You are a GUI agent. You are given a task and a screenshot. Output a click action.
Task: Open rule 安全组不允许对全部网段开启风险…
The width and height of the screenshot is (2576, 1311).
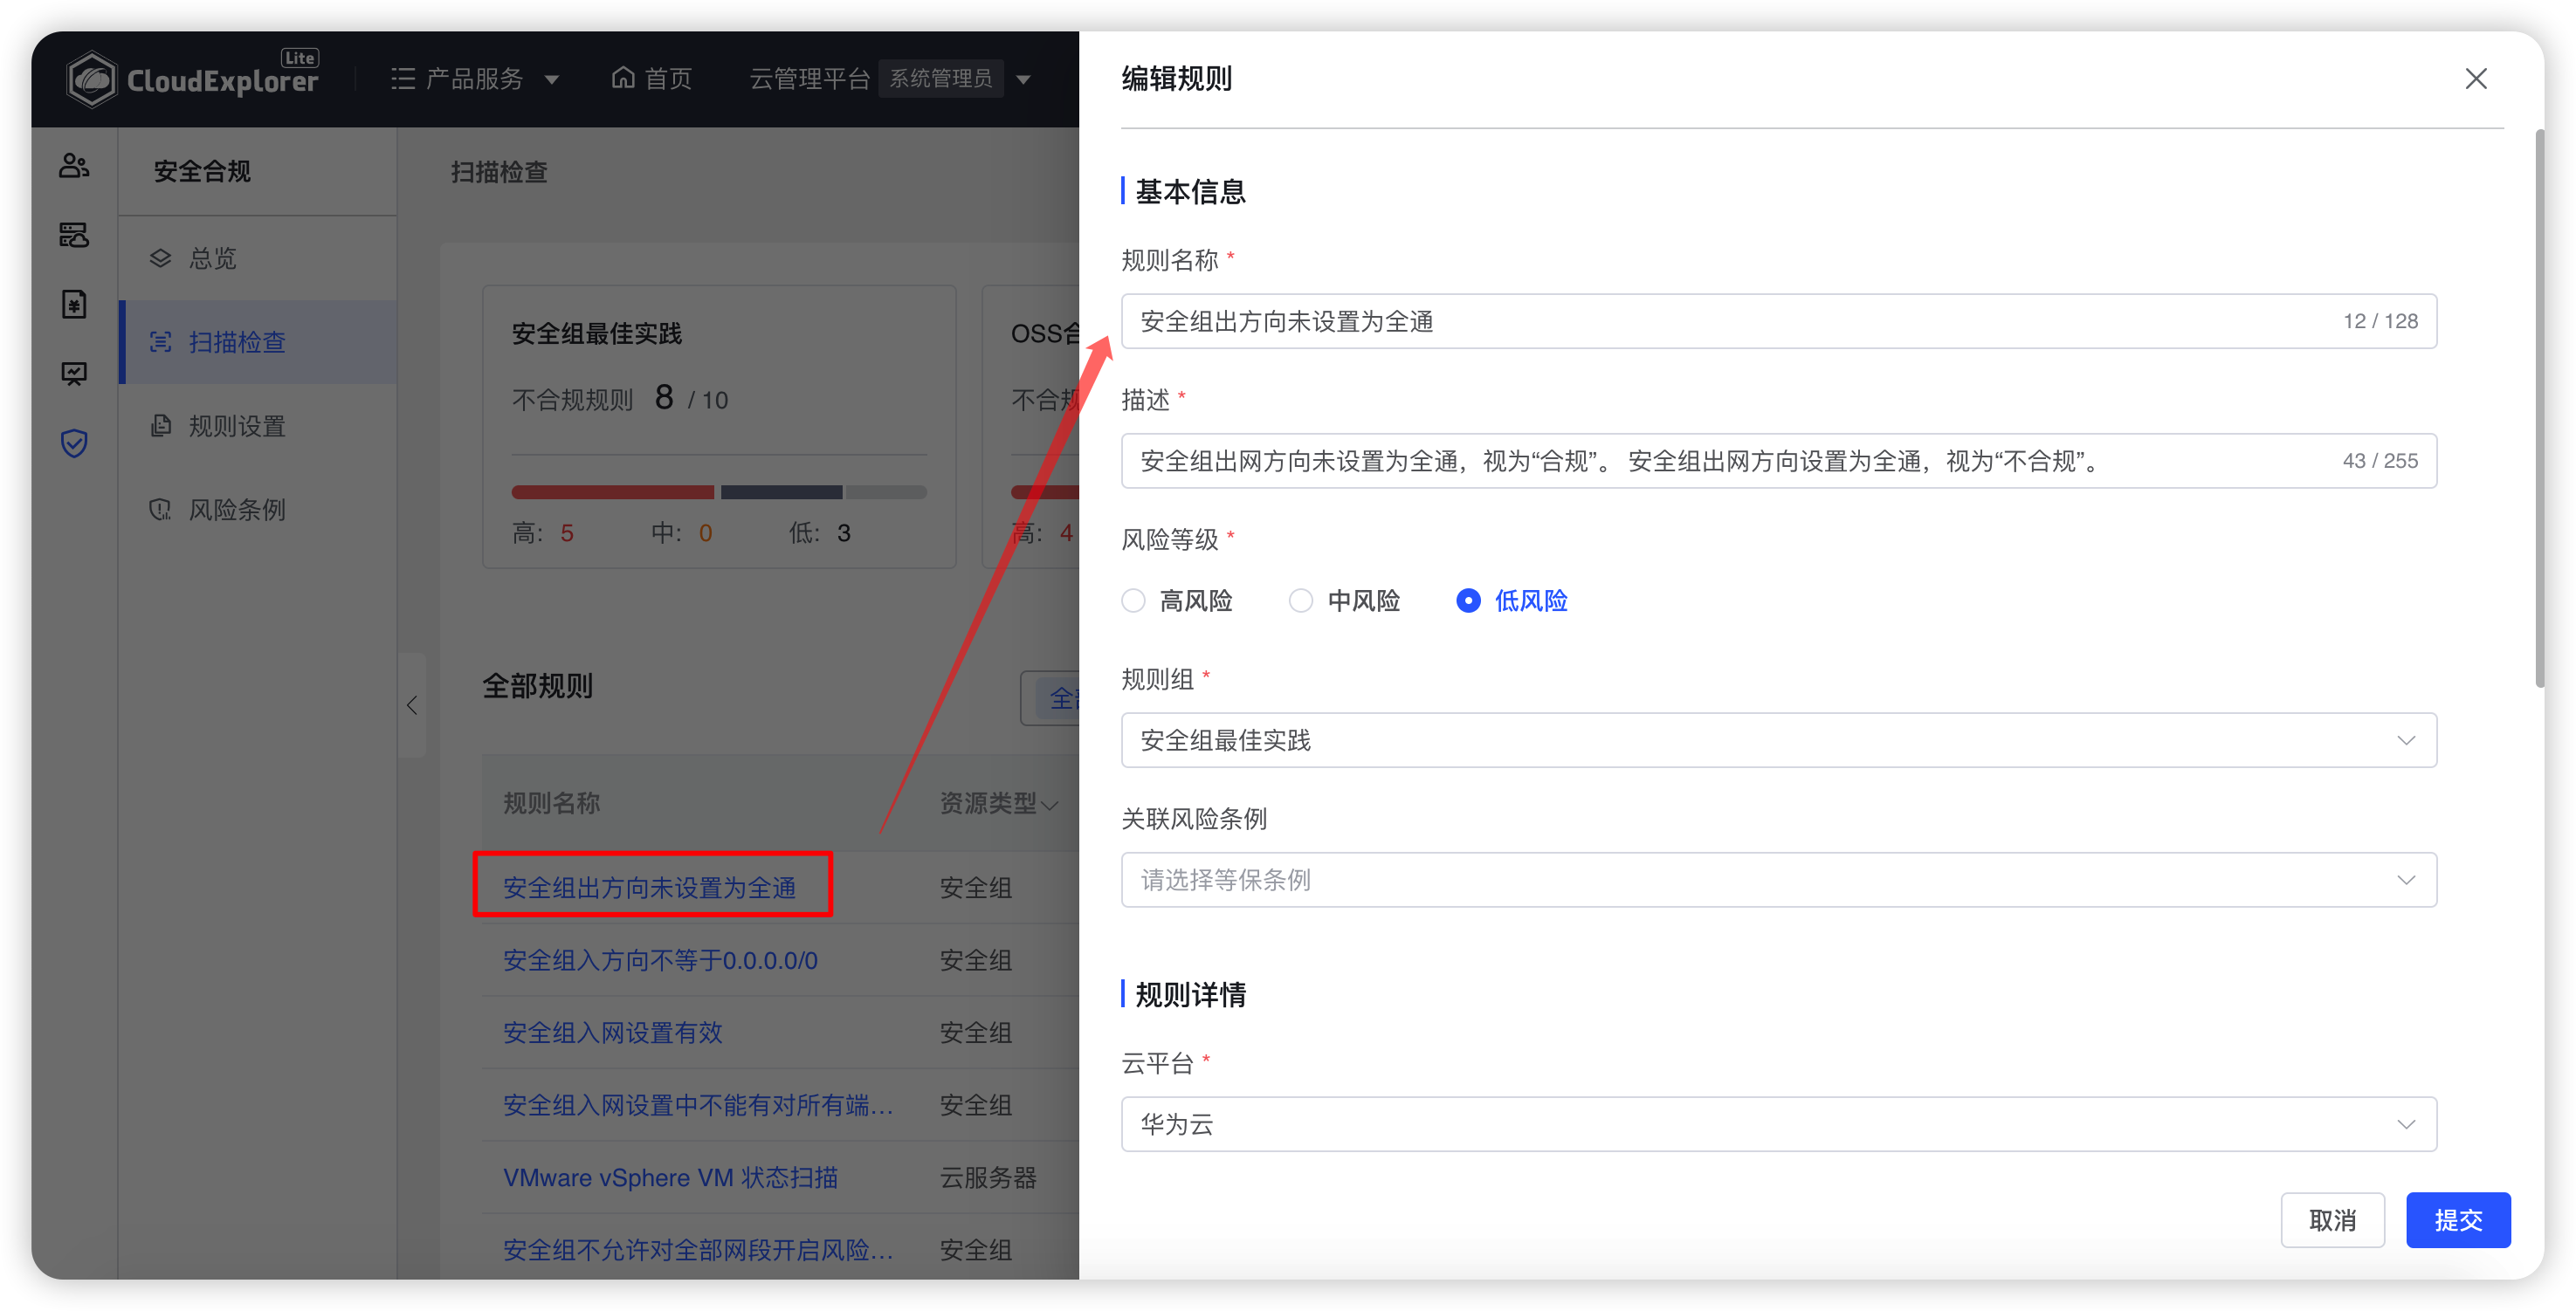698,1250
